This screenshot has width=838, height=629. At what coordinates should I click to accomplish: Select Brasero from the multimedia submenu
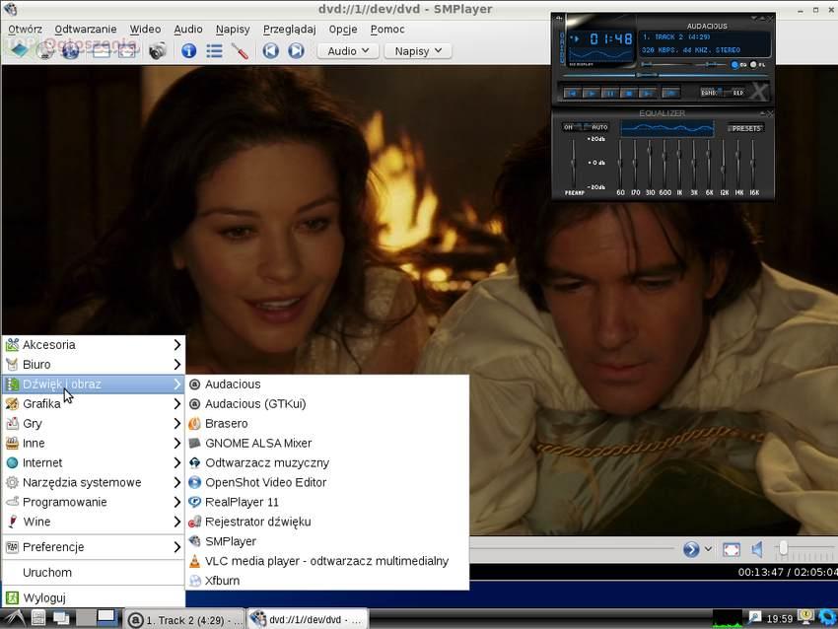click(x=226, y=423)
